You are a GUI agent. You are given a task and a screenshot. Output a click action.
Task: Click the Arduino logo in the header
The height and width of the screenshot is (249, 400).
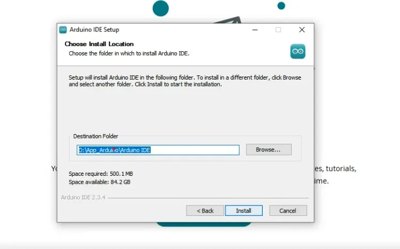point(298,51)
